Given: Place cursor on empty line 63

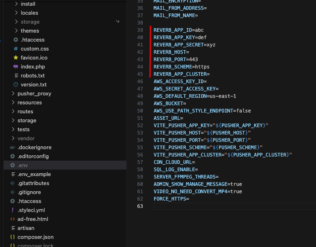Looking at the screenshot, I should pos(204,206).
